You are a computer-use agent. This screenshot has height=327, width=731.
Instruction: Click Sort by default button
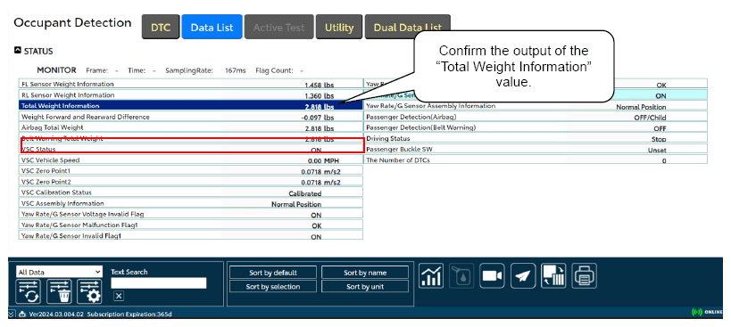coord(273,273)
